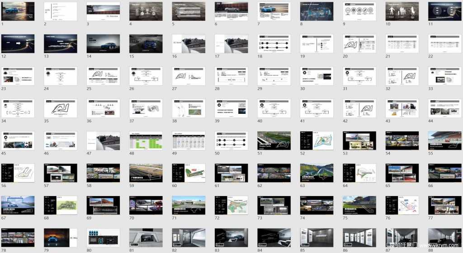Click slide 41 thumbnail

tap(317, 108)
